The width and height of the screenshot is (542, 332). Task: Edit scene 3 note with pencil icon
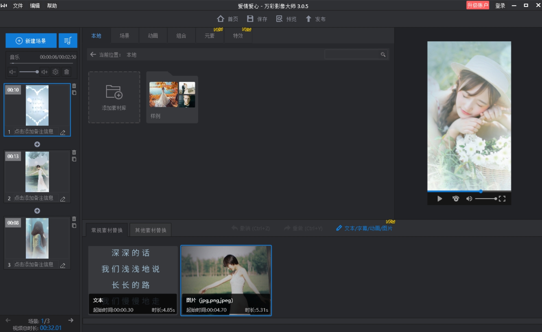coord(63,265)
